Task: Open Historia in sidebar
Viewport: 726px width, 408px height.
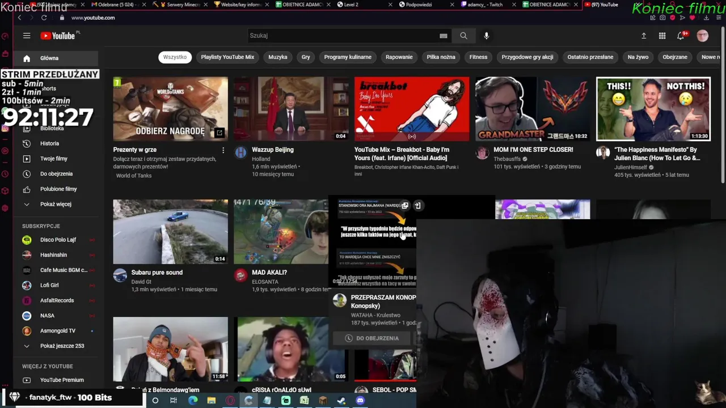Action: click(x=56, y=143)
